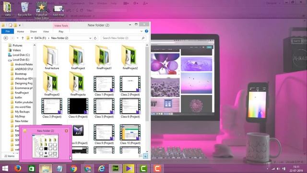The width and height of the screenshot is (307, 173).
Task: Open the Home ribbon tab
Action: point(20,31)
